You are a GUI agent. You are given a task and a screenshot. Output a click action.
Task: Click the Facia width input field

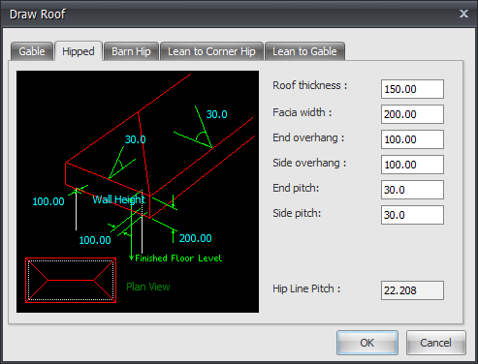(x=412, y=114)
